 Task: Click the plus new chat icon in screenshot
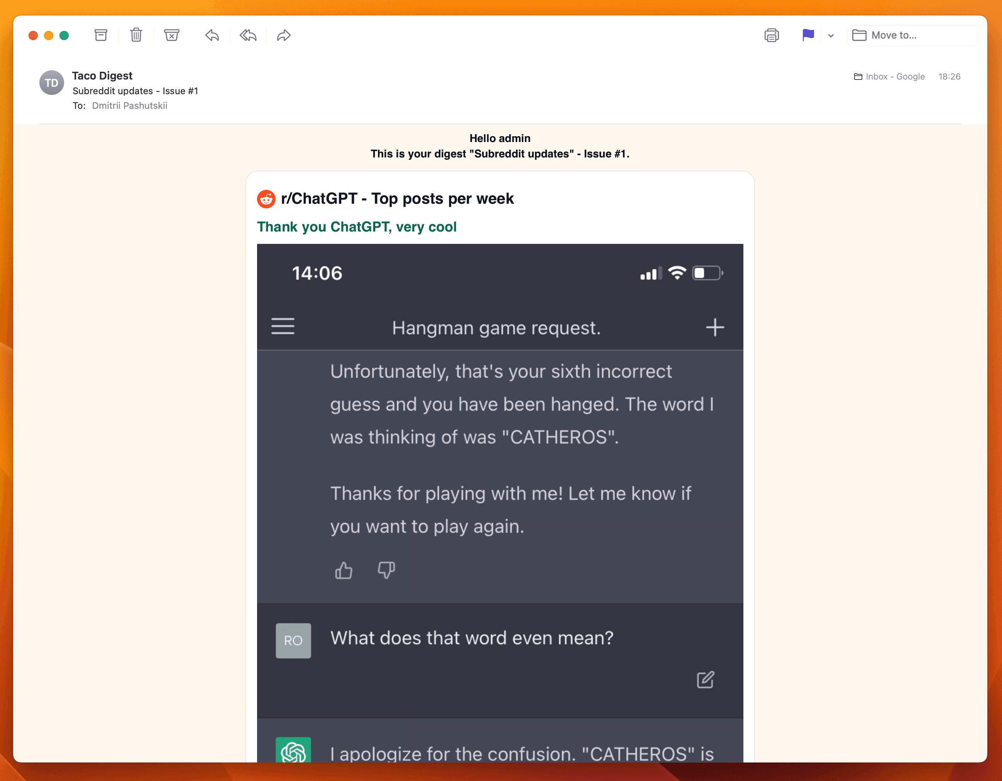click(x=715, y=328)
